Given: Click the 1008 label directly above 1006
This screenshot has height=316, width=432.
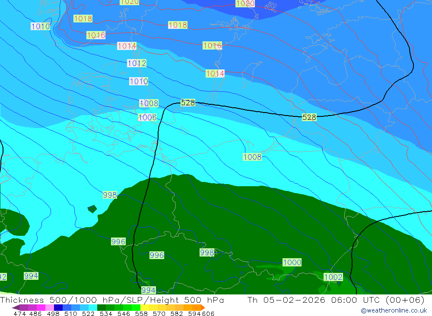Looking at the screenshot, I should (149, 103).
